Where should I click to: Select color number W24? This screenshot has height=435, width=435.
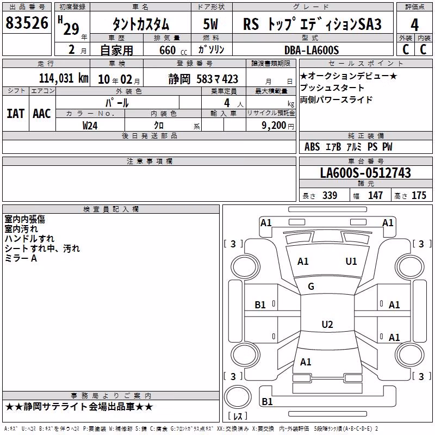tap(90, 126)
